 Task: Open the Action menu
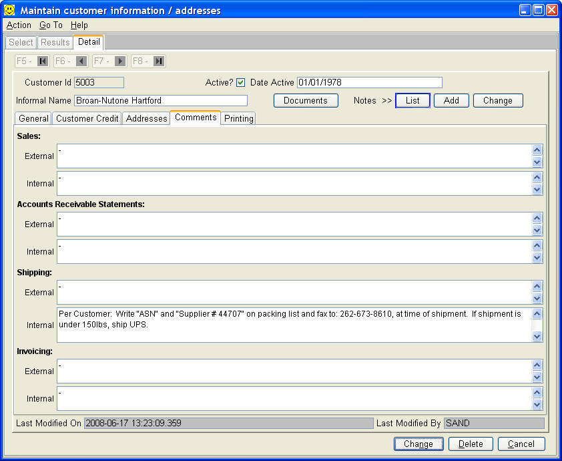pyautogui.click(x=19, y=25)
